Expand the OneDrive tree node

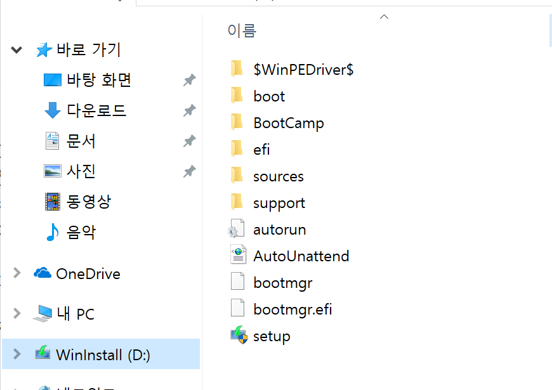pyautogui.click(x=16, y=273)
